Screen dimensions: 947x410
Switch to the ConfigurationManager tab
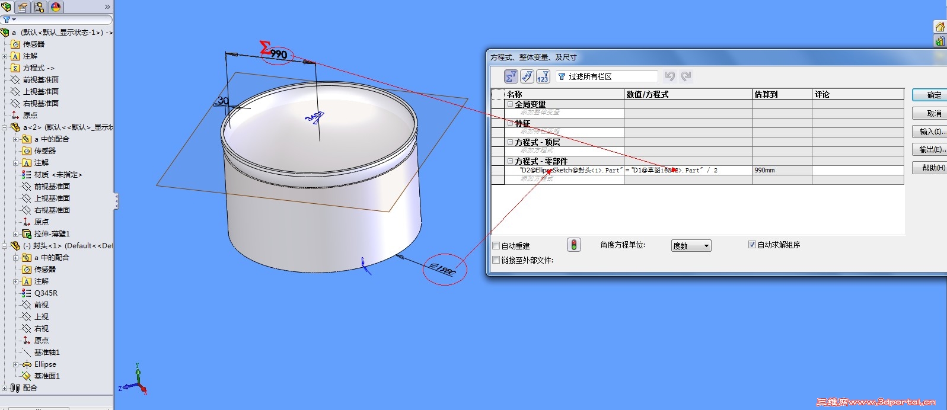39,7
